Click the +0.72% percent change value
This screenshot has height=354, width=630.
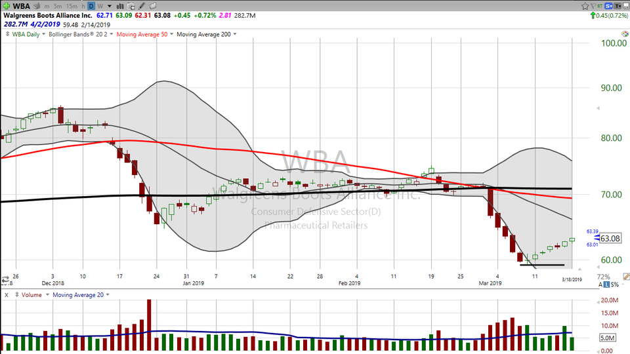click(x=205, y=15)
